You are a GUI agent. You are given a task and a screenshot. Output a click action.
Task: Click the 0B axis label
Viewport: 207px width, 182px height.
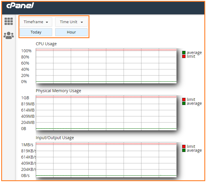point(24,129)
